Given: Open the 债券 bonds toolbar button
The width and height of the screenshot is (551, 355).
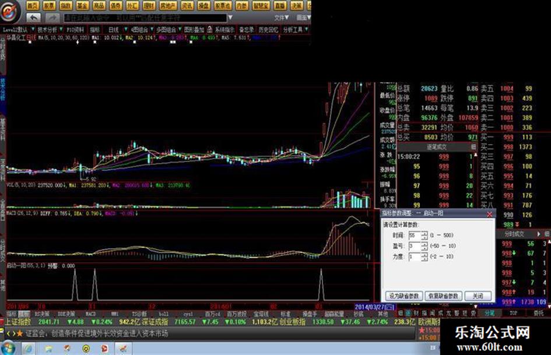Looking at the screenshot, I should pyautogui.click(x=115, y=5).
